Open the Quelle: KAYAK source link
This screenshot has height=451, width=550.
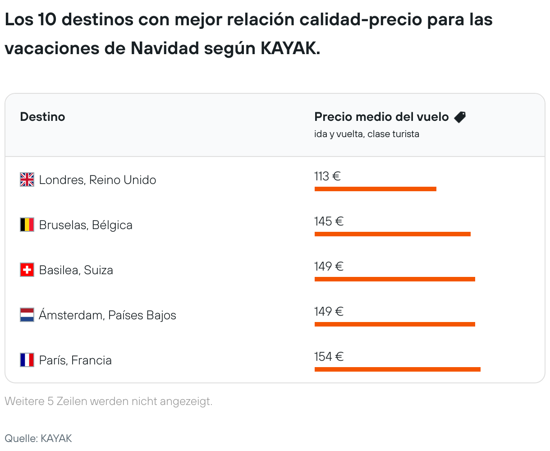tap(38, 438)
